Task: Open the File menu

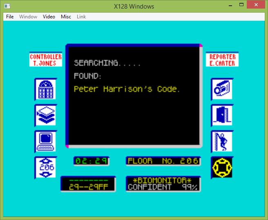Action: [x=10, y=17]
